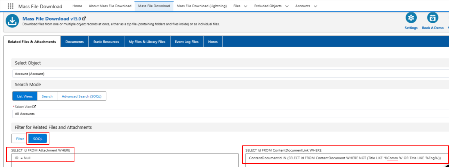Click the Book A Demo label link

(x=433, y=28)
